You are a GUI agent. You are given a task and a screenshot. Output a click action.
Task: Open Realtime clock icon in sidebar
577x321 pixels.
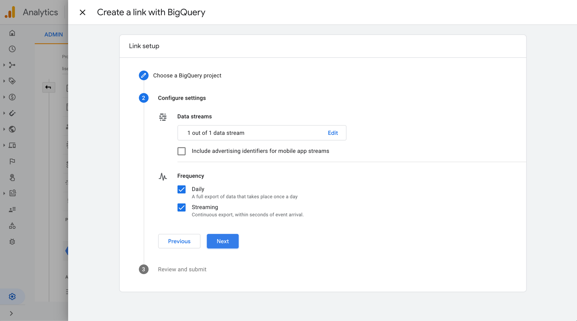(x=12, y=49)
